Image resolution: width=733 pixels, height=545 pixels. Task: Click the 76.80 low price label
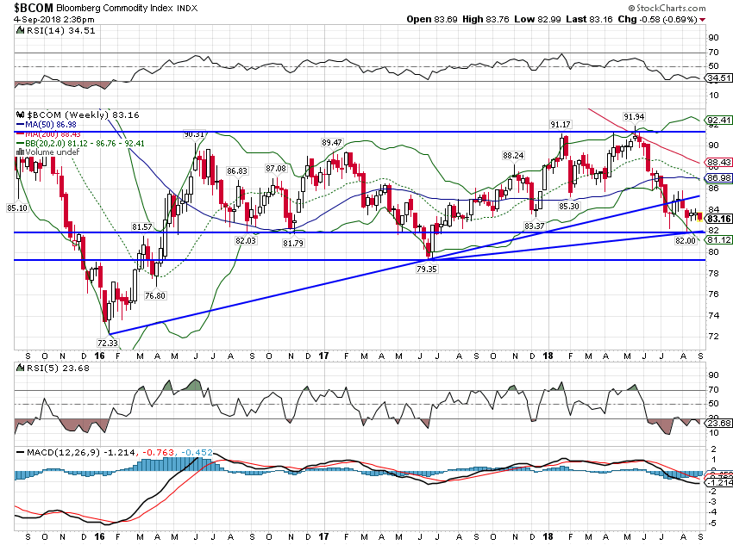(x=154, y=295)
